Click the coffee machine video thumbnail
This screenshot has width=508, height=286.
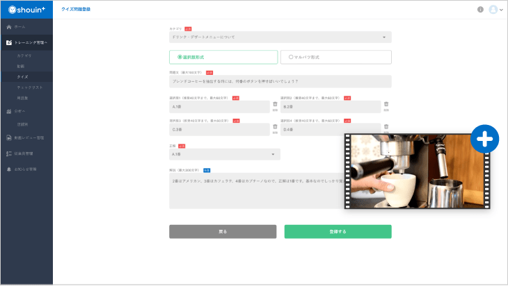click(x=417, y=171)
